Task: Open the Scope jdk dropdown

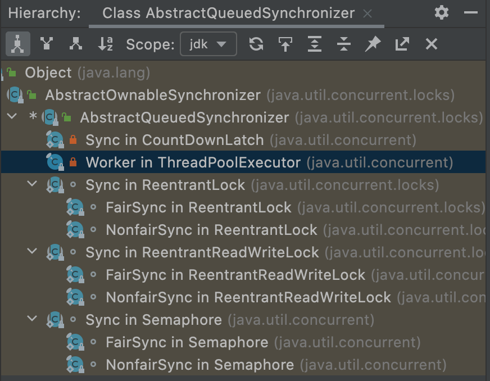Action: point(208,44)
